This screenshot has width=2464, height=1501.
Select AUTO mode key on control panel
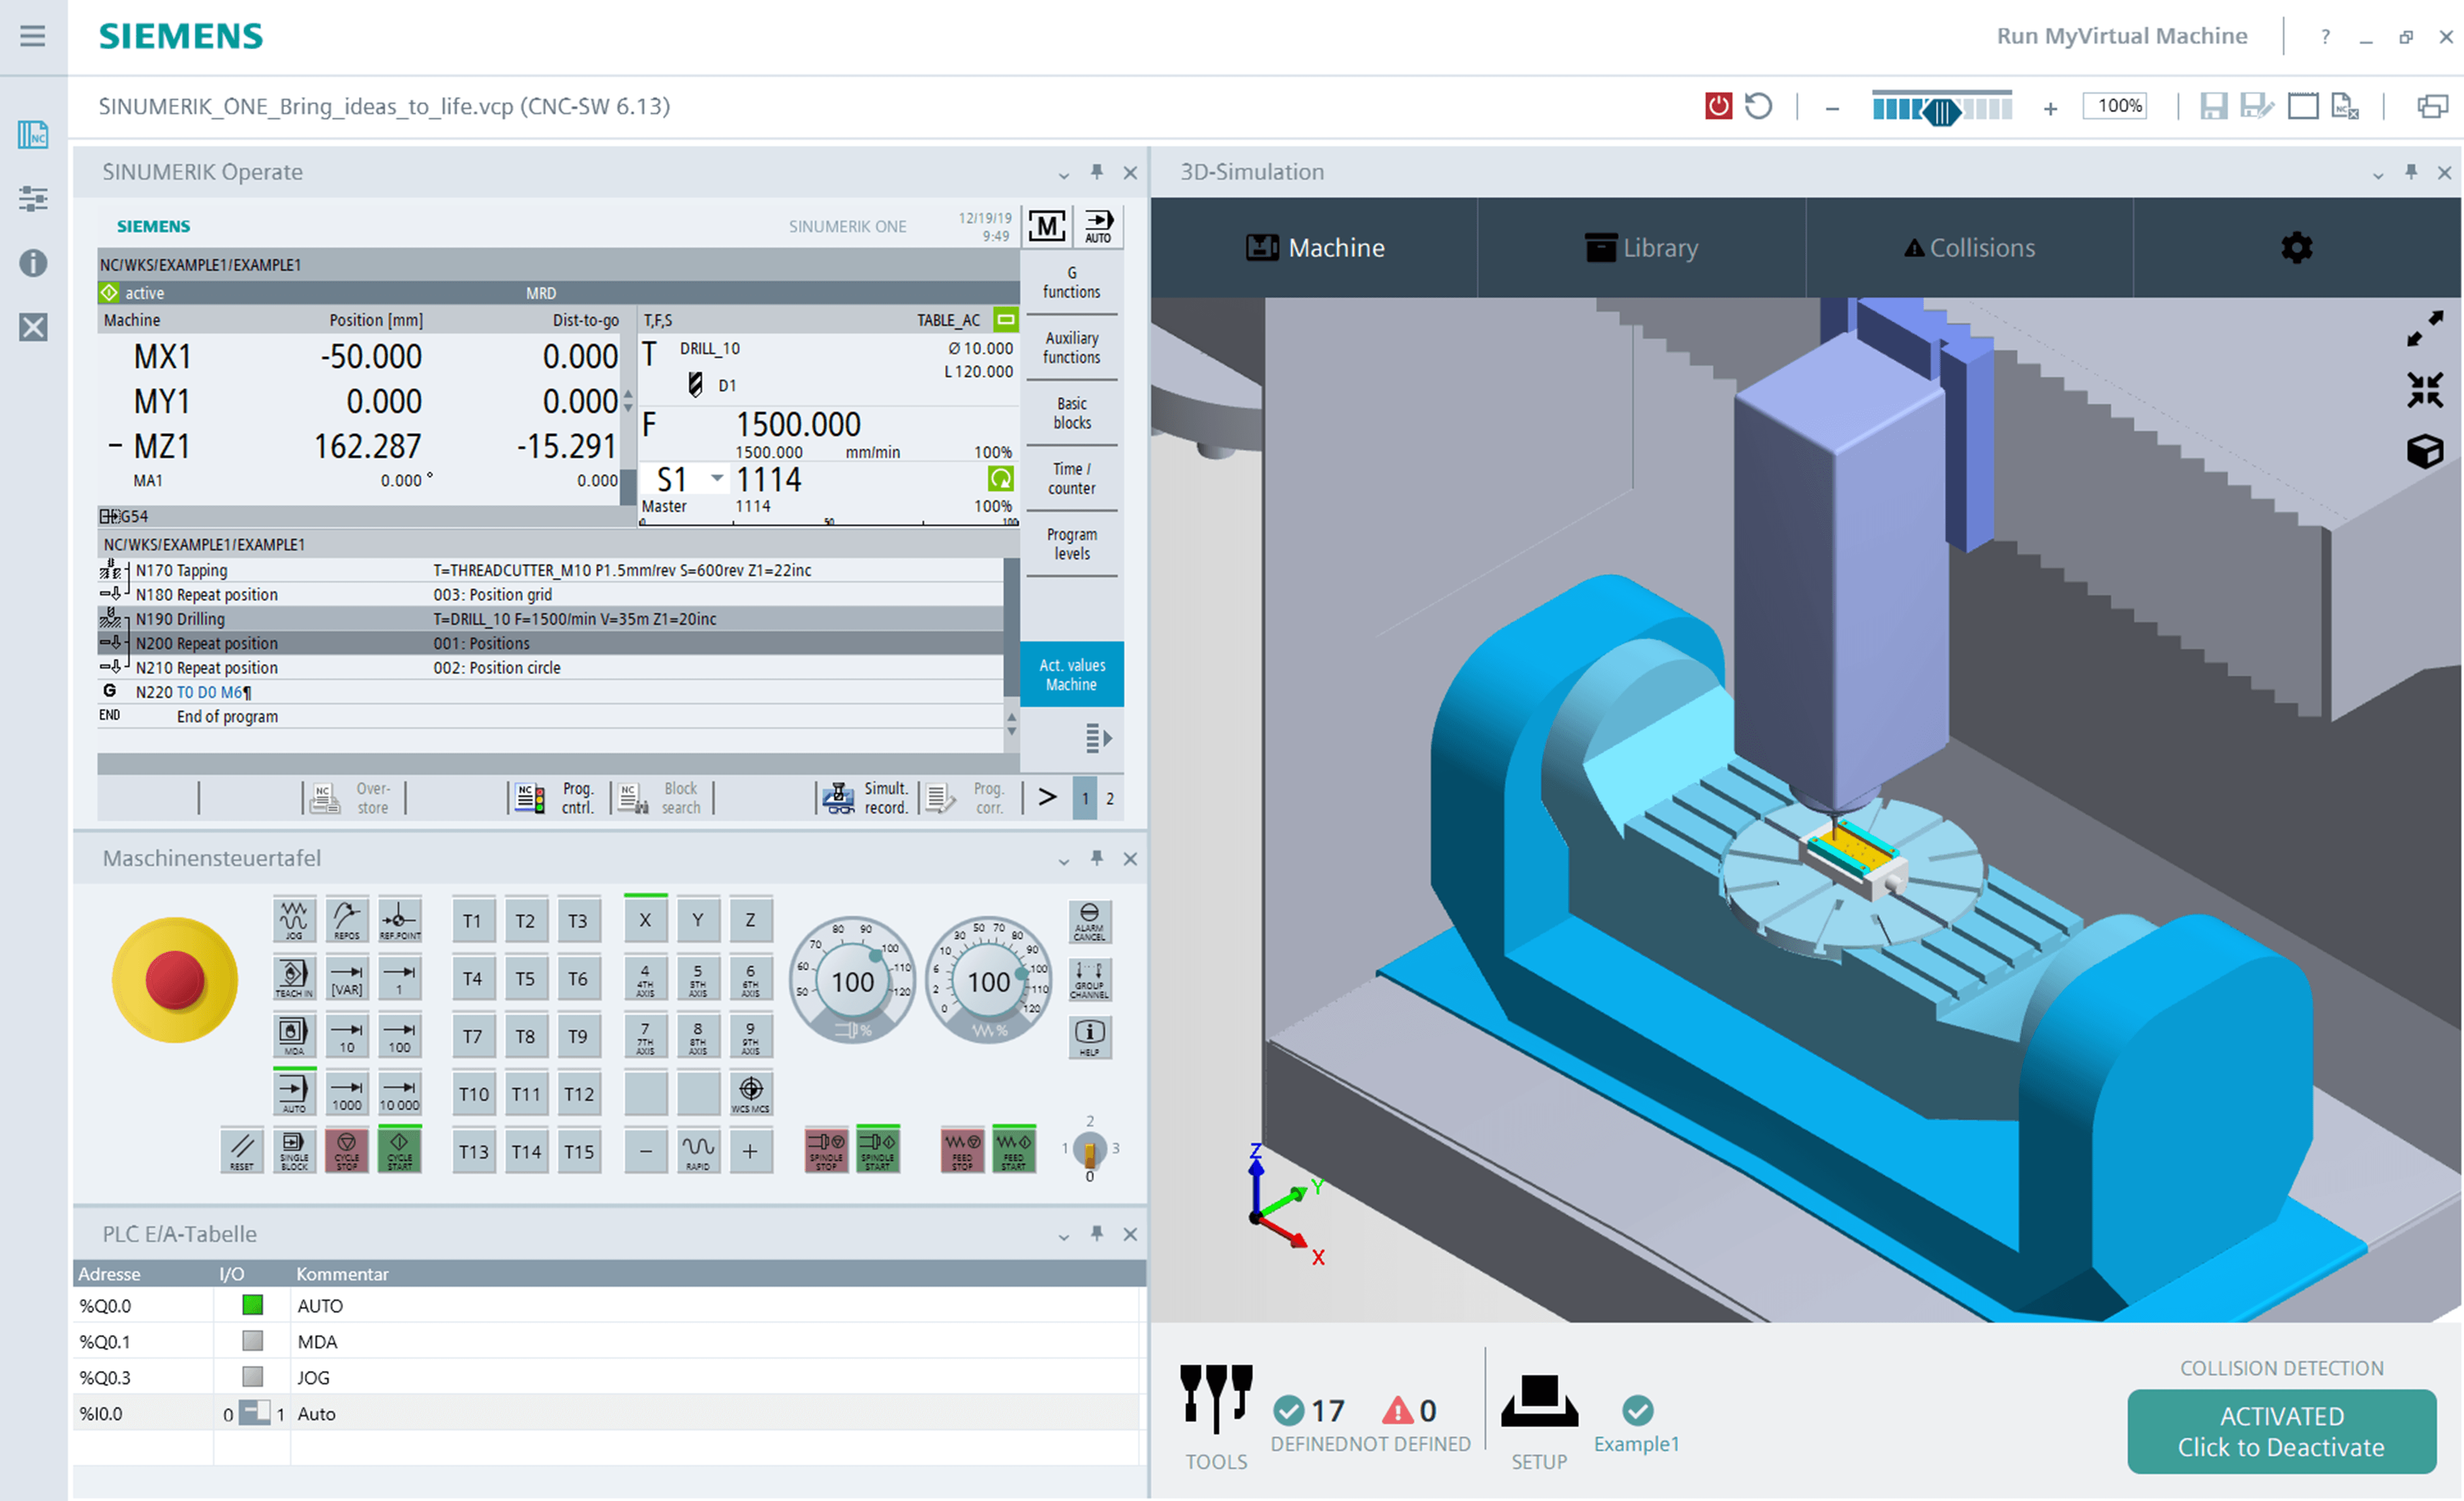pos(294,1092)
